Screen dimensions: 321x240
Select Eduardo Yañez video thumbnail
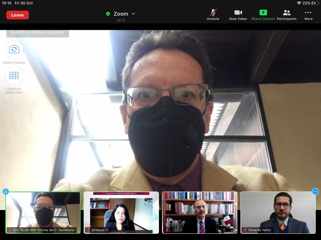tap(278, 213)
